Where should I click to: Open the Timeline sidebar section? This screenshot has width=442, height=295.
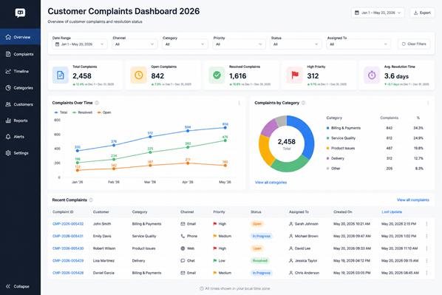click(20, 72)
